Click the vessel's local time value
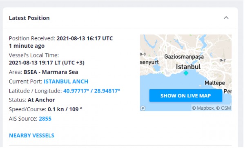 (x=47, y=63)
